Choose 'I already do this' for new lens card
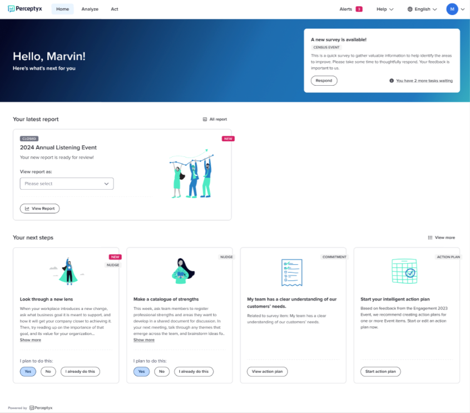 (x=80, y=372)
